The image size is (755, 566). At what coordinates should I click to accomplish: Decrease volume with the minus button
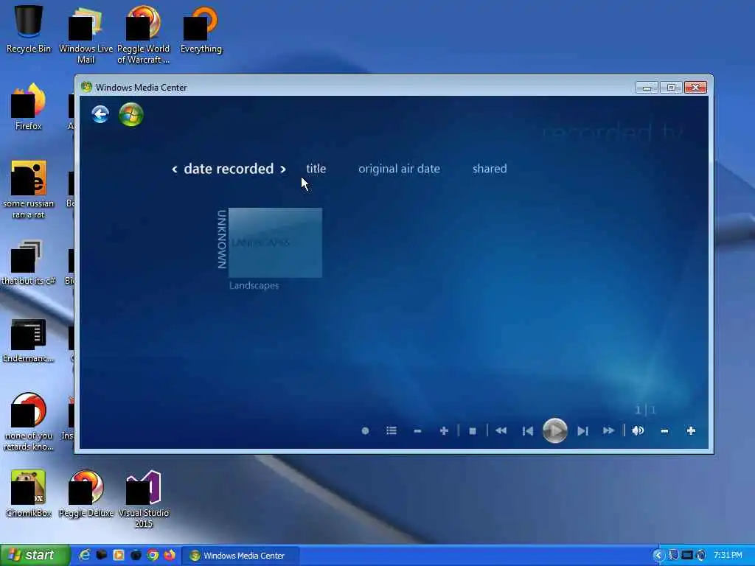click(x=664, y=430)
